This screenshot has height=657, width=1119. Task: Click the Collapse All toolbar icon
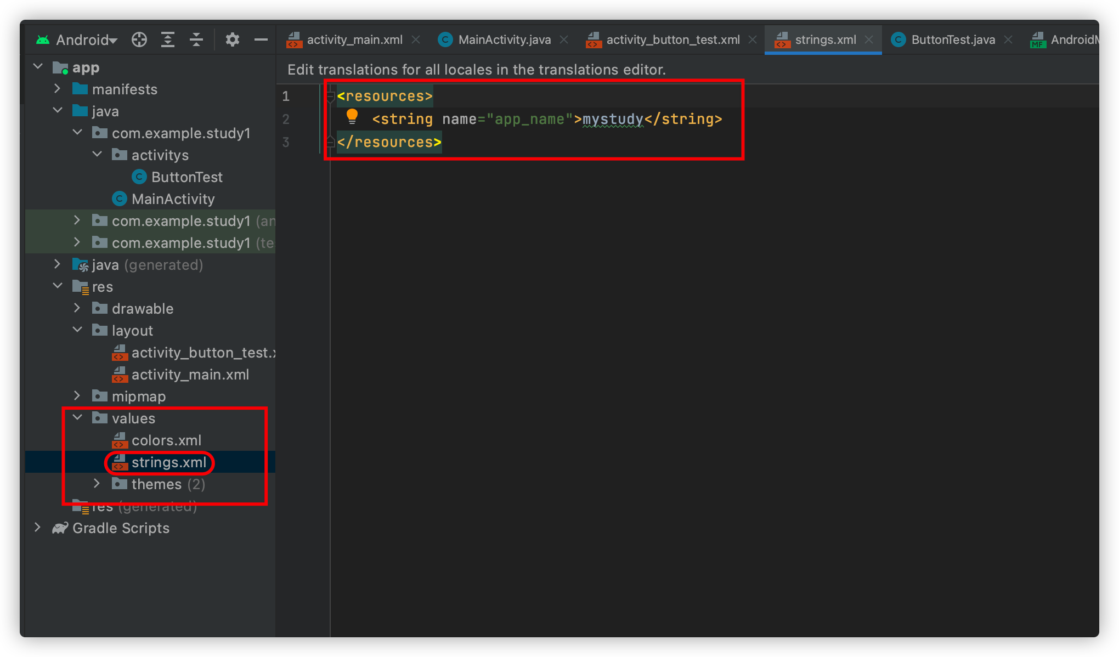tap(196, 39)
